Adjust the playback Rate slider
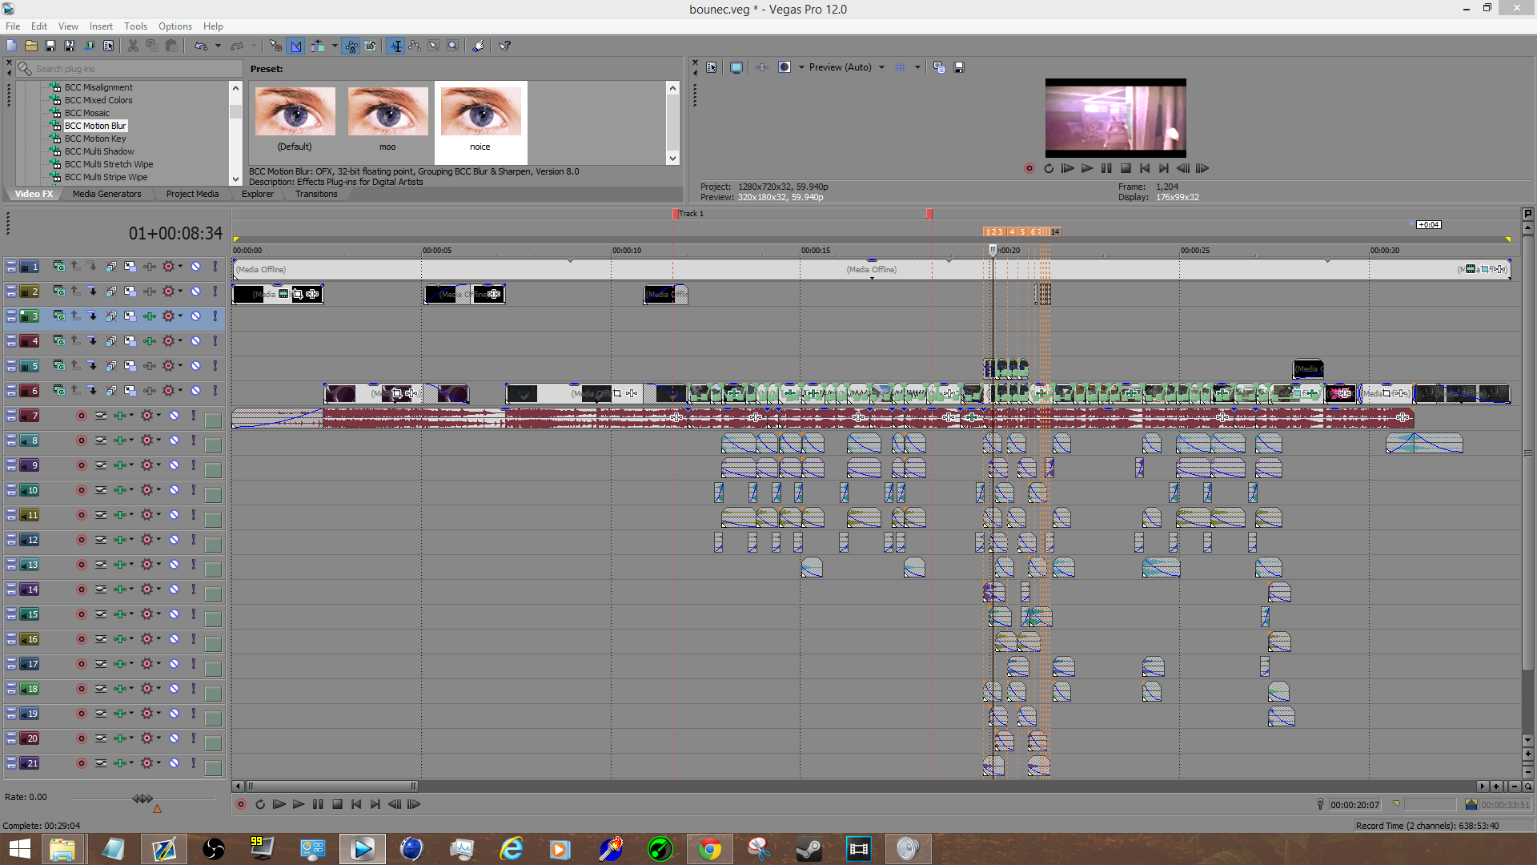Image resolution: width=1537 pixels, height=865 pixels. pos(142,799)
